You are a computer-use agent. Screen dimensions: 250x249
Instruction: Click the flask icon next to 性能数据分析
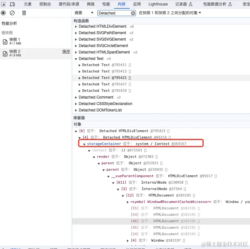(x=230, y=4)
